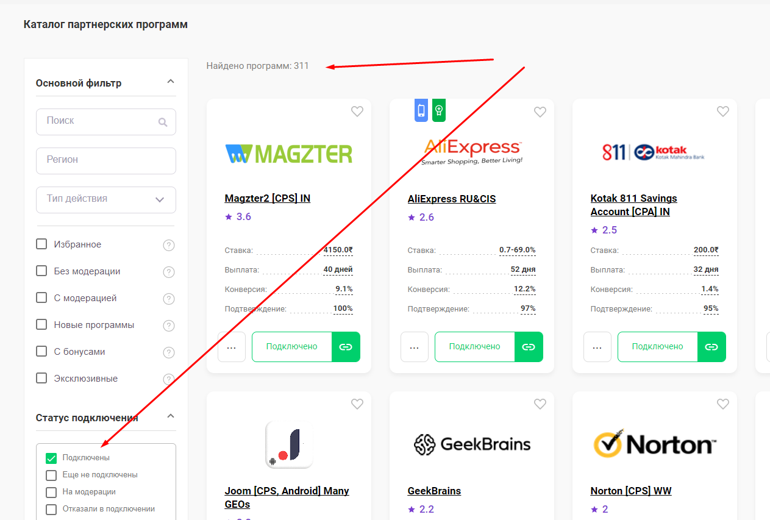Click Поиск search input field
Screen dimensions: 770x520
point(106,122)
